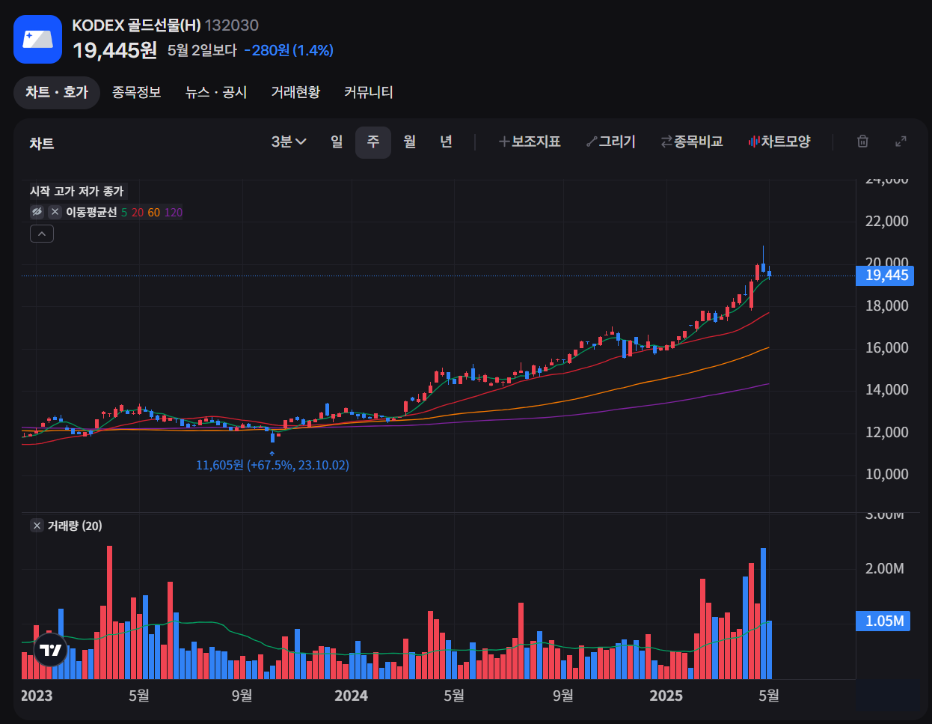Click the 1.05M volume tag on axis

tap(884, 621)
